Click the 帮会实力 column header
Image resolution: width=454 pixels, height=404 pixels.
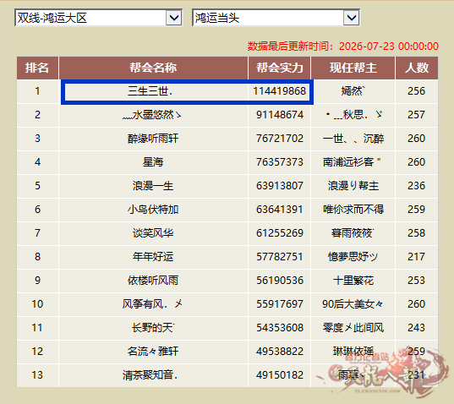pos(279,68)
